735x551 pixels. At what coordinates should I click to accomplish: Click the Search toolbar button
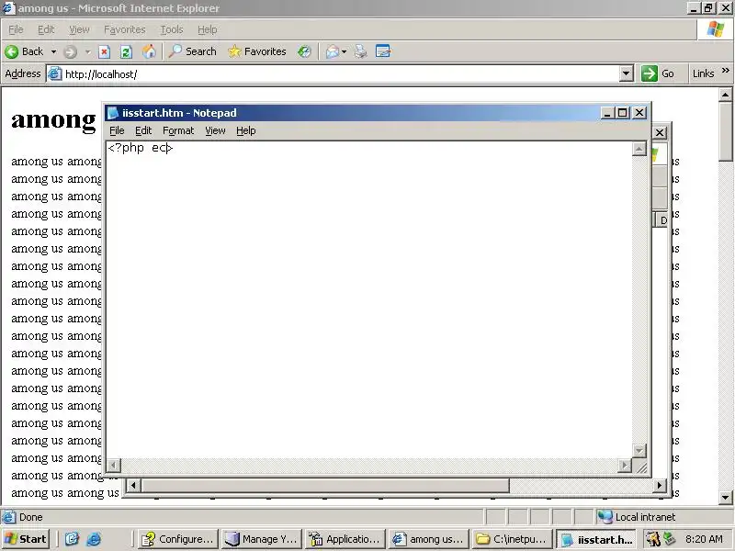click(193, 51)
